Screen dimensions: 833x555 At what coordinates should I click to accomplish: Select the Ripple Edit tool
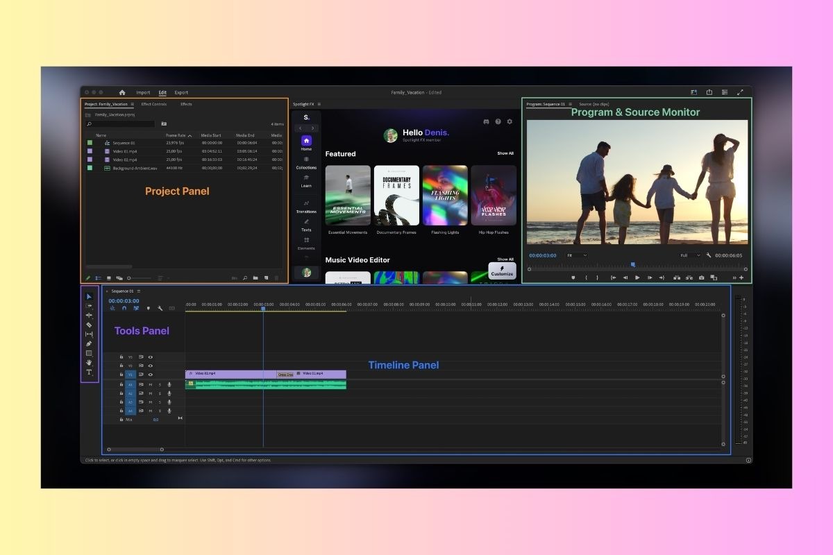[89, 315]
